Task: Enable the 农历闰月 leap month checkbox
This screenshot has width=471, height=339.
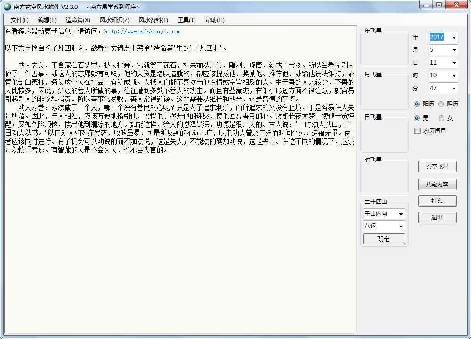Action: click(417, 130)
